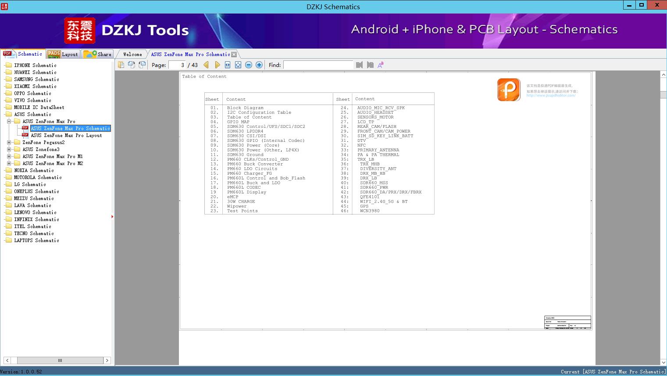Go to the previous page arrow
This screenshot has height=376, width=667.
tap(206, 65)
